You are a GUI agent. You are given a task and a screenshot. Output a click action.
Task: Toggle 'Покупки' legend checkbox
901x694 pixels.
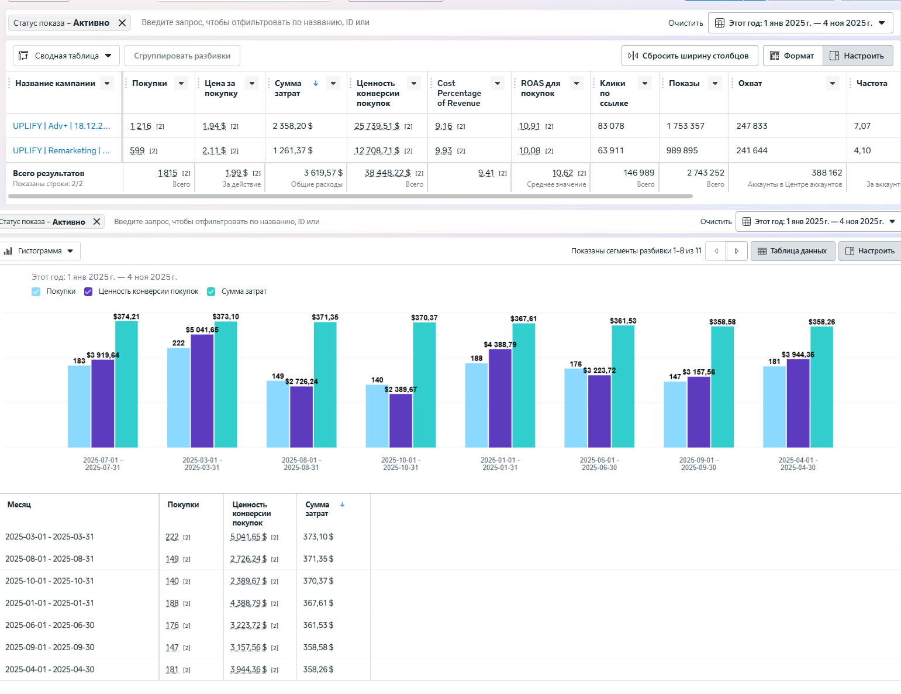[36, 291]
